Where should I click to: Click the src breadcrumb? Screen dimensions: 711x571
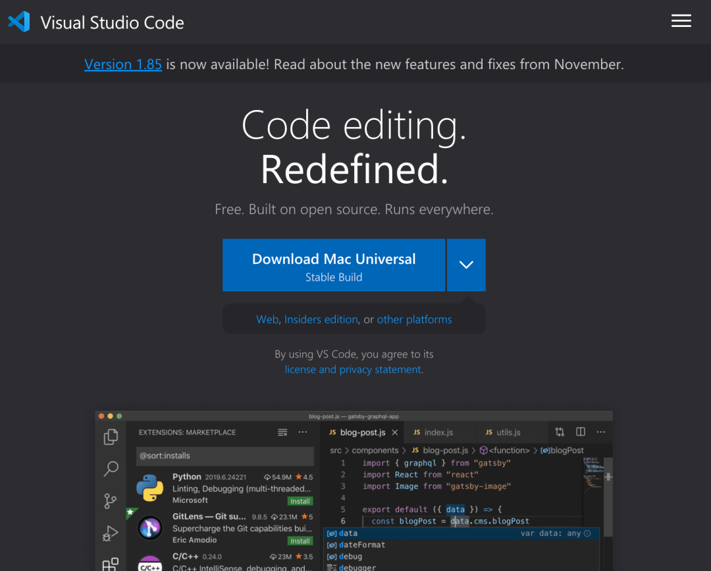[x=336, y=450]
